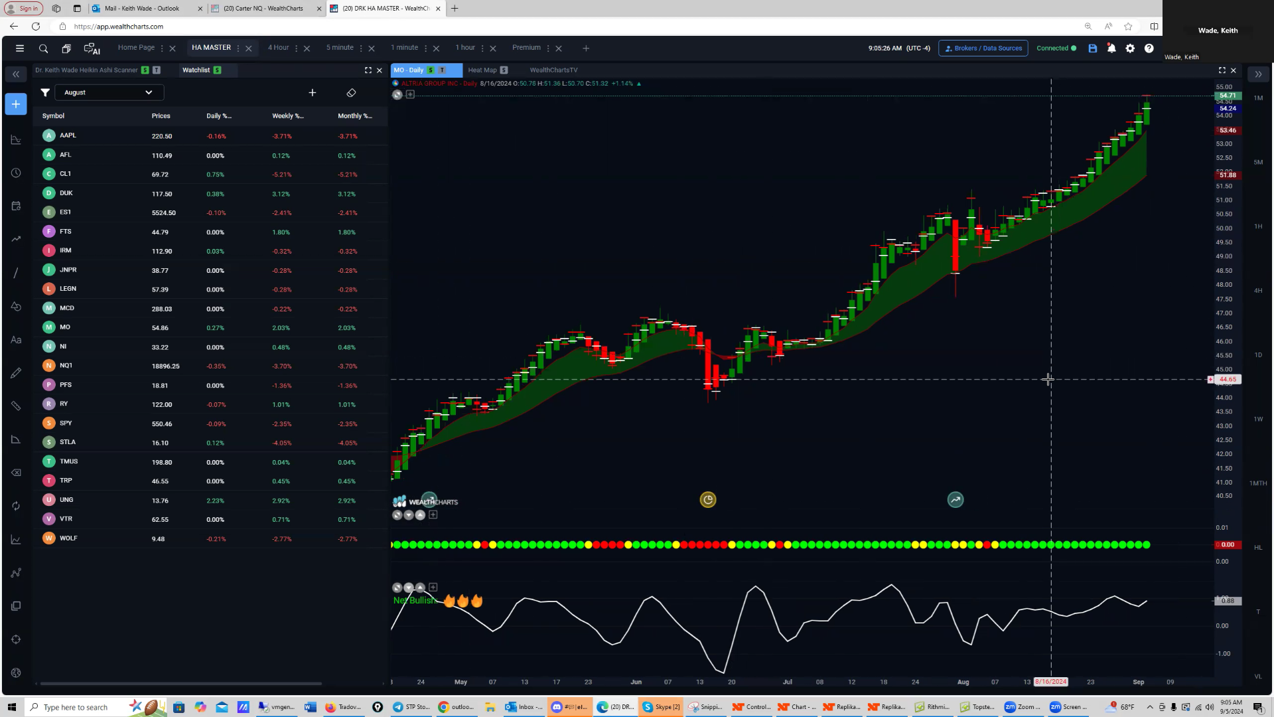Switch to the 4 Hour workspace tab
This screenshot has width=1274, height=717.
[x=278, y=48]
